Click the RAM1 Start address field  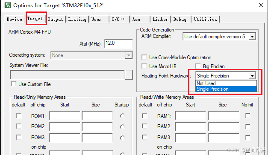point(190,116)
